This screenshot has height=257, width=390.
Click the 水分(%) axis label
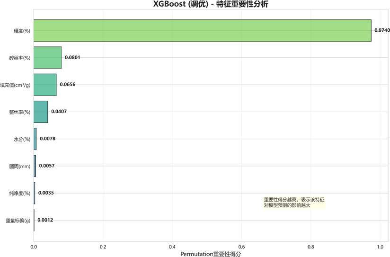(x=22, y=139)
